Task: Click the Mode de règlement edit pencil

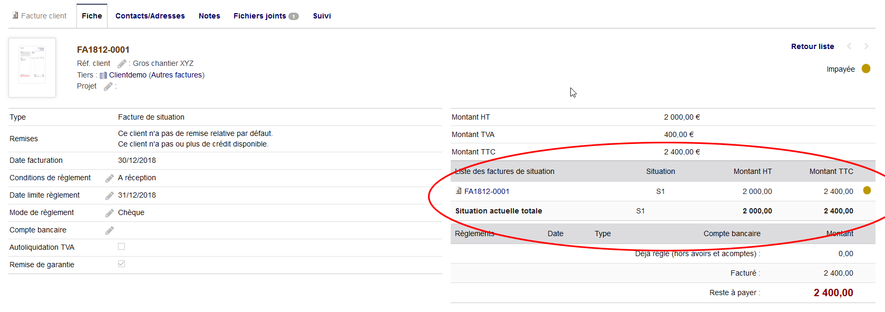Action: tap(110, 213)
